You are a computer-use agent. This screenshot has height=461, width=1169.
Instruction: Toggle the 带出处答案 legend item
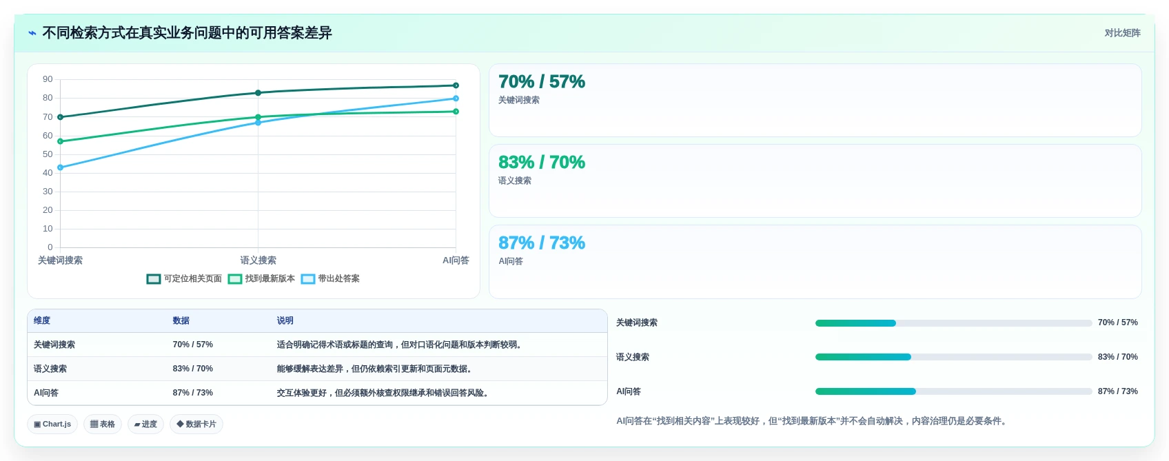click(x=330, y=279)
